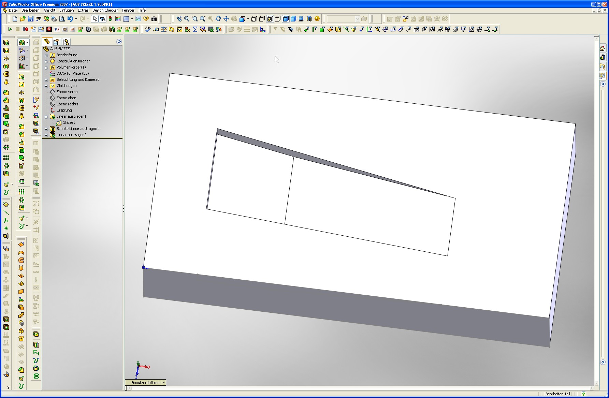Image resolution: width=609 pixels, height=398 pixels.
Task: Select the Revolved Boss/Base icon in left toolbar
Action: 6,58
